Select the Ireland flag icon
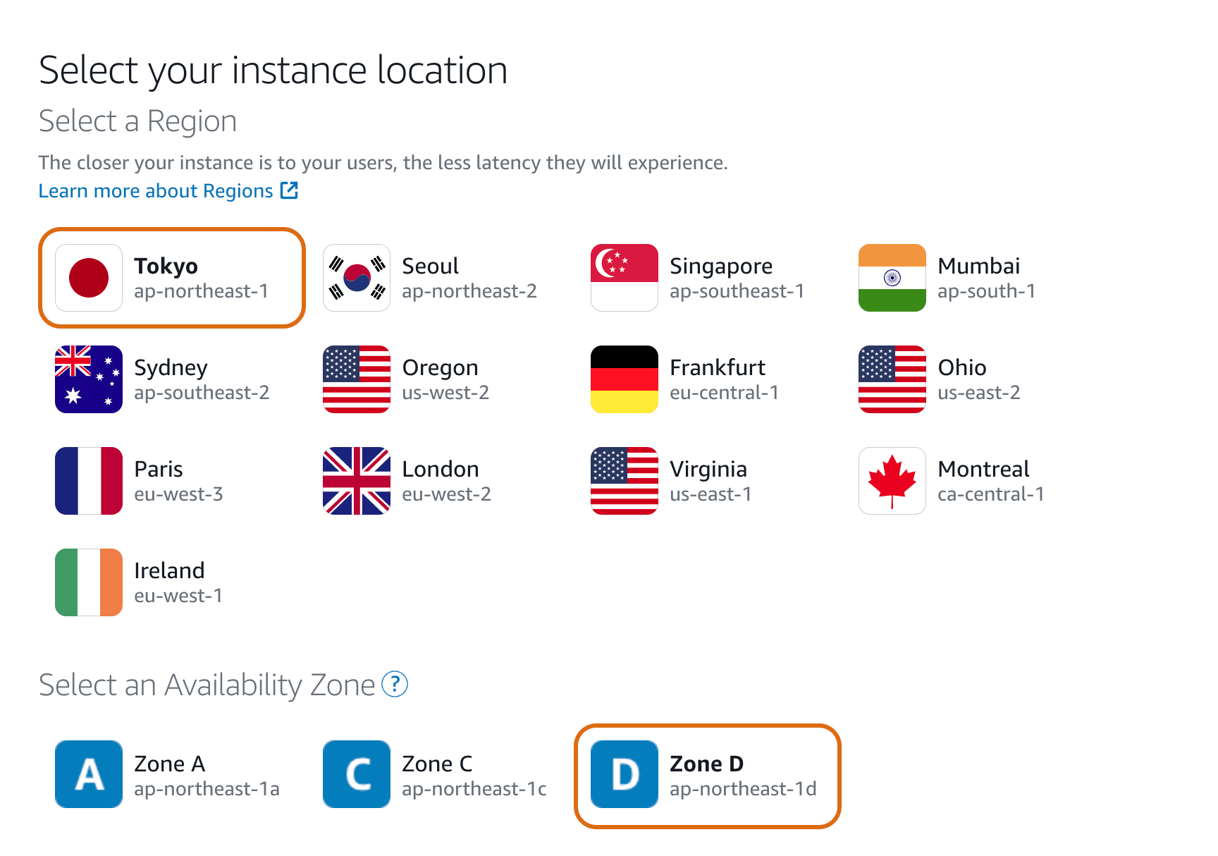The image size is (1218, 856). pos(89,582)
